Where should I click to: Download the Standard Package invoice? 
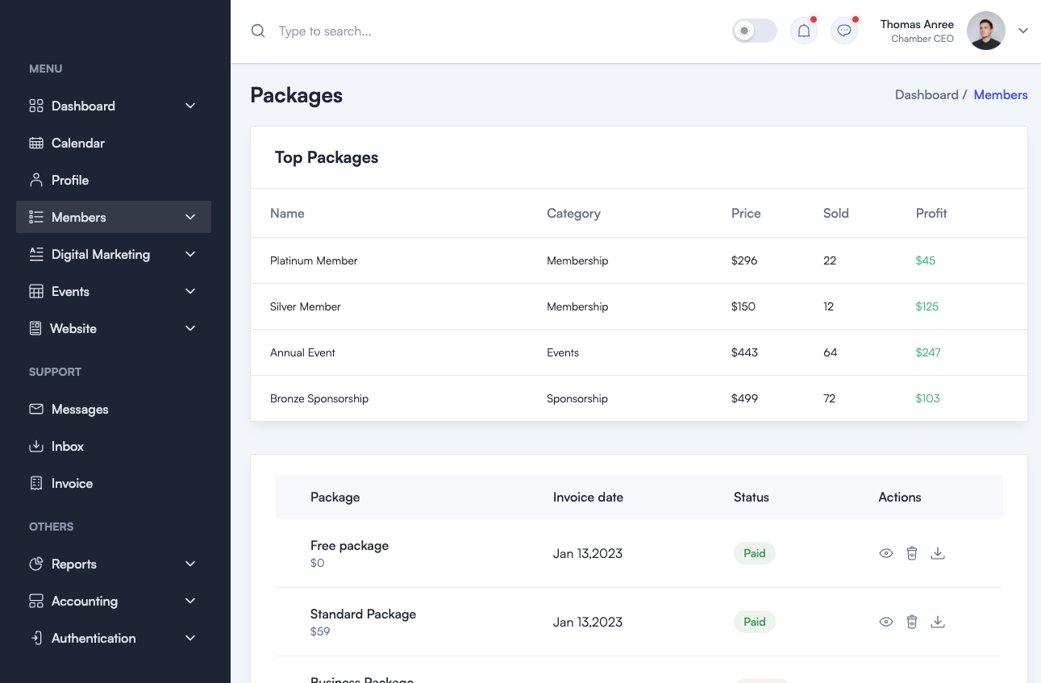click(x=937, y=622)
